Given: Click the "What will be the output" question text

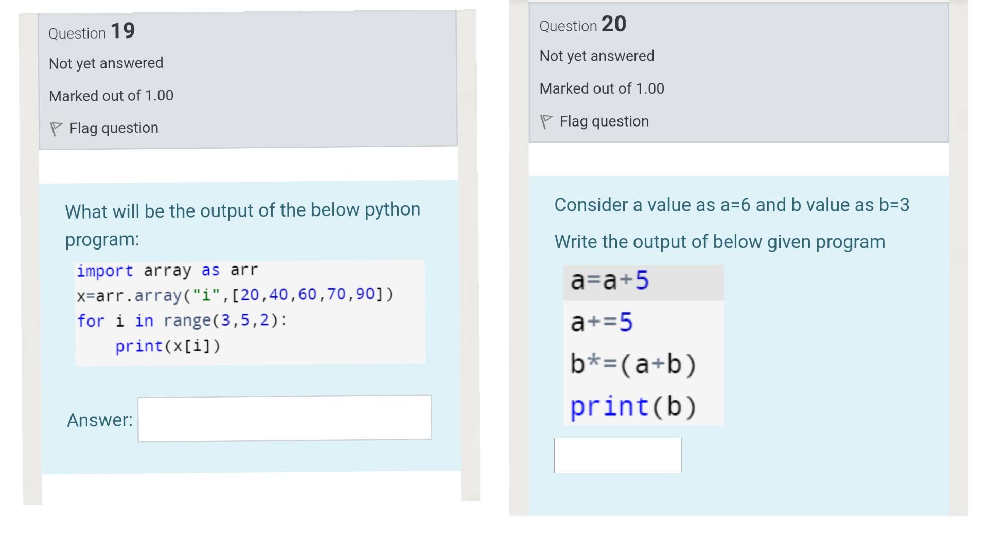Looking at the screenshot, I should coord(242,224).
